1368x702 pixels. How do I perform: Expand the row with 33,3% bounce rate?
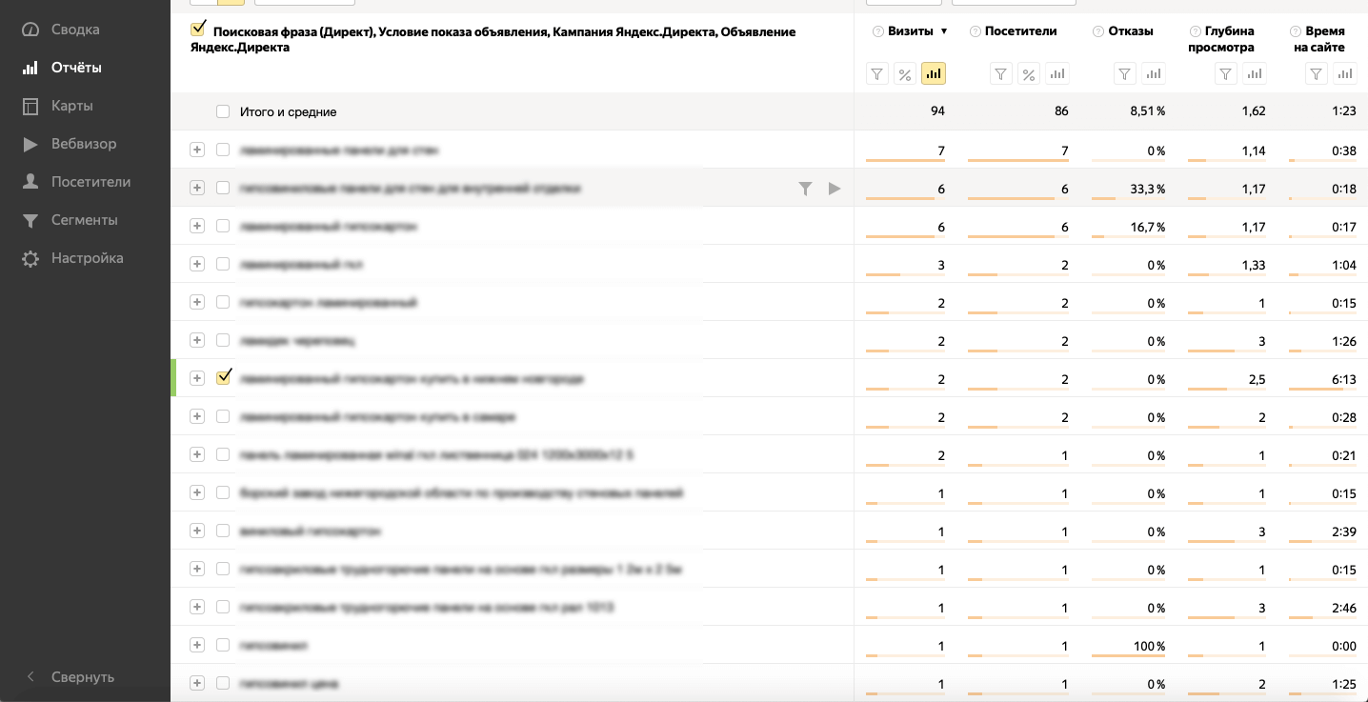(x=197, y=188)
